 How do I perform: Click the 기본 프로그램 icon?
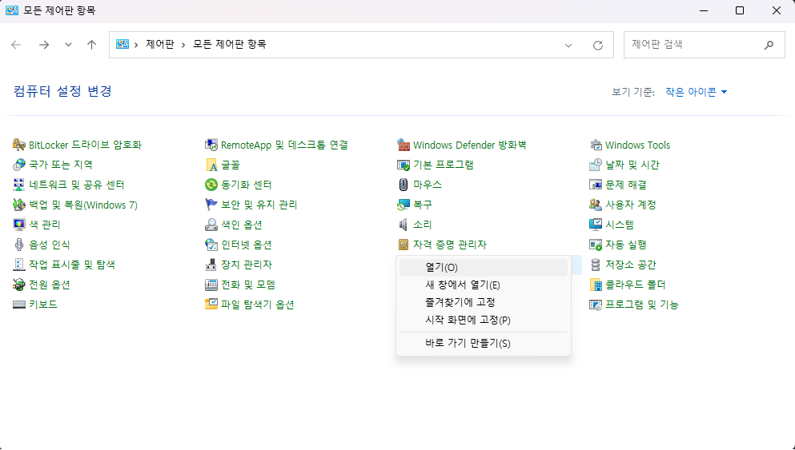403,165
